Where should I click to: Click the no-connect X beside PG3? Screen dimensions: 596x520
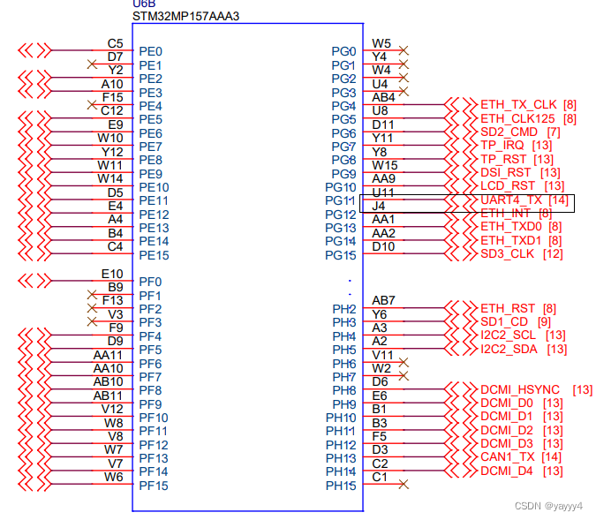[404, 91]
